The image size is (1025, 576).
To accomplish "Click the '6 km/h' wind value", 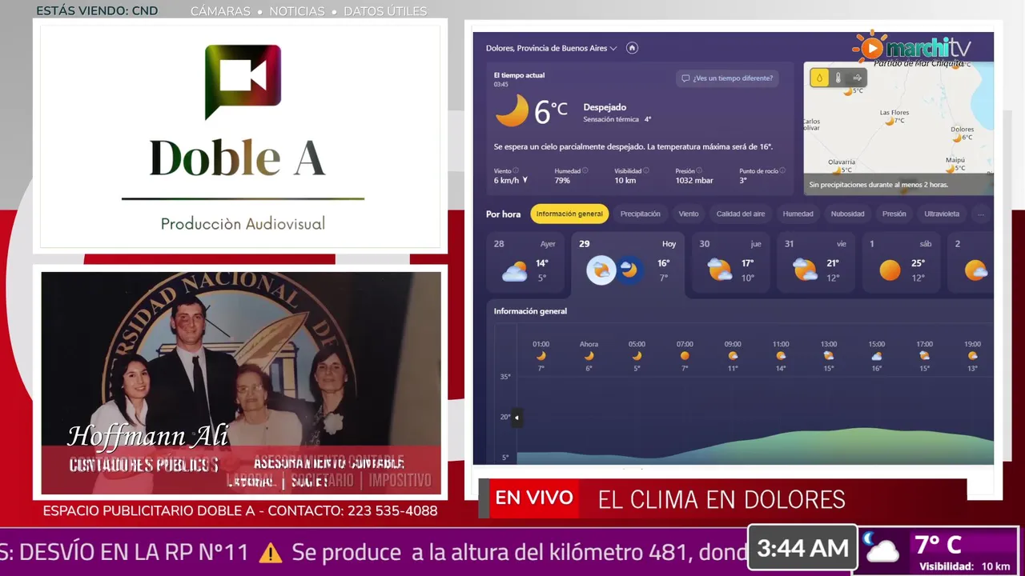I will (506, 181).
